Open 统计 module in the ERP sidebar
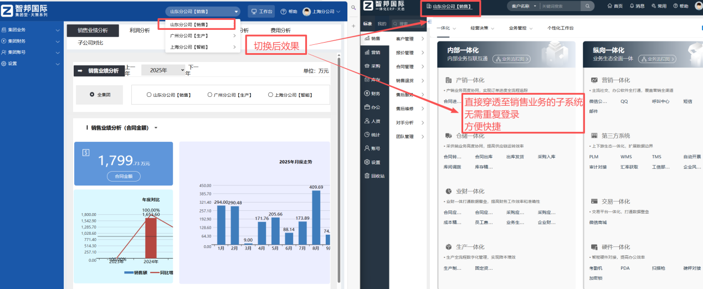Image resolution: width=703 pixels, height=289 pixels. pos(372,135)
